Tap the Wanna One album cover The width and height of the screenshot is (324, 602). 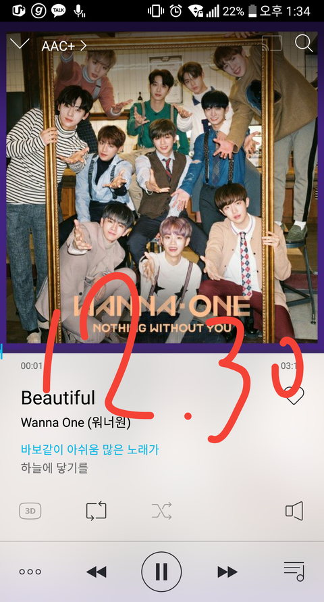[x=162, y=187]
